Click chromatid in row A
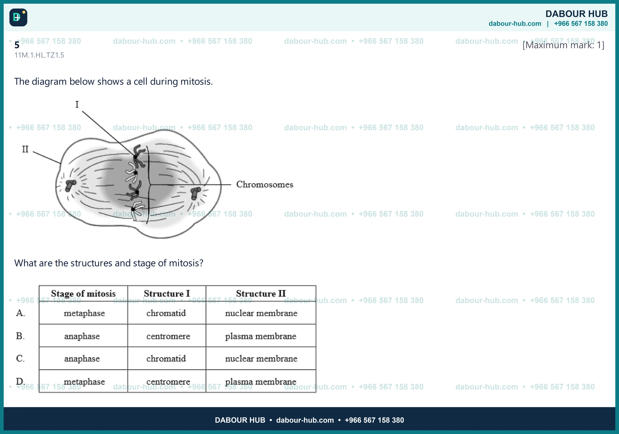This screenshot has height=434, width=619. click(166, 313)
